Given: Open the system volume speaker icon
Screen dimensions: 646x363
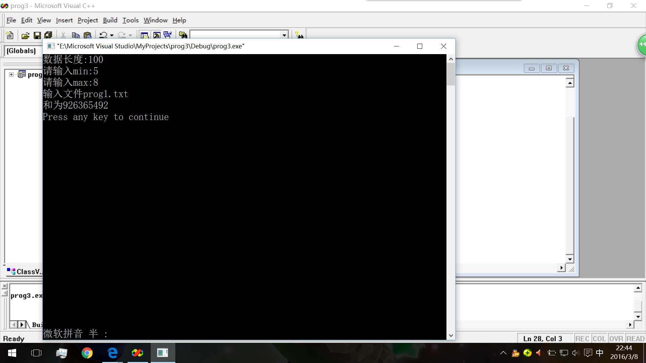Looking at the screenshot, I should (576, 353).
